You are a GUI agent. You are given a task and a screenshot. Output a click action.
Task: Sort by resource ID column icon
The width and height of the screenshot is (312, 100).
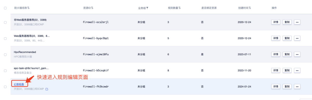click(x=92, y=8)
